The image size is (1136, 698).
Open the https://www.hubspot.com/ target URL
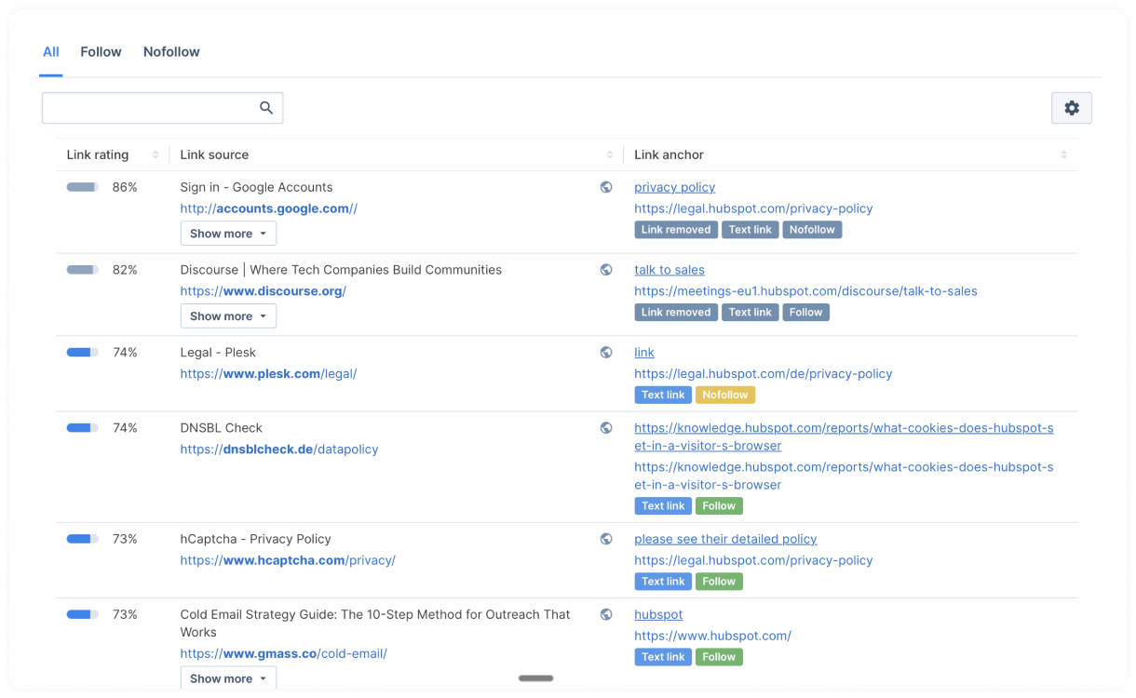(712, 637)
